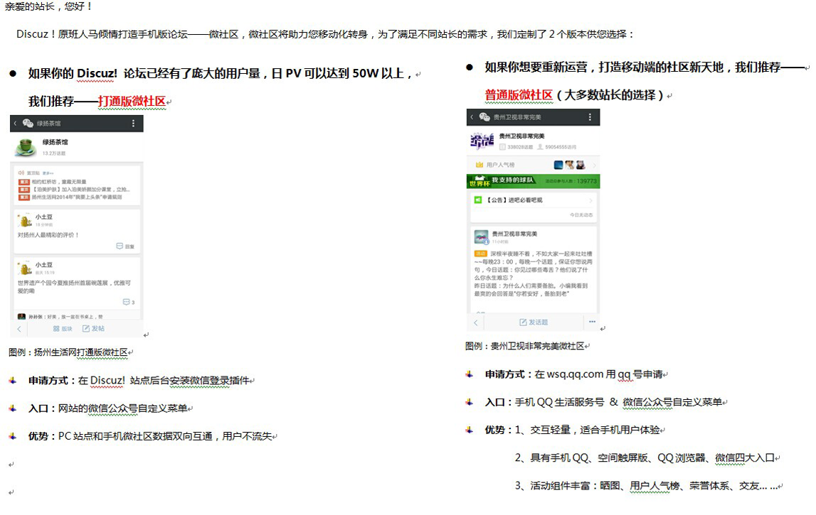Click the 59054555 访问 visitor count
This screenshot has width=816, height=515.
(556, 147)
